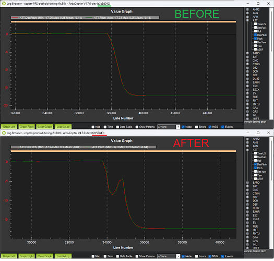The image size is (274, 261).
Task: Enable Map checkbox in top window
Action: coord(93,127)
